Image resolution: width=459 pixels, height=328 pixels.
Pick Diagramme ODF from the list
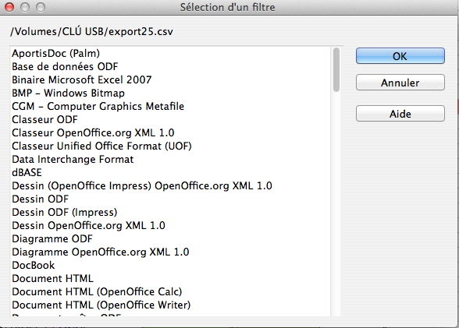[52, 239]
